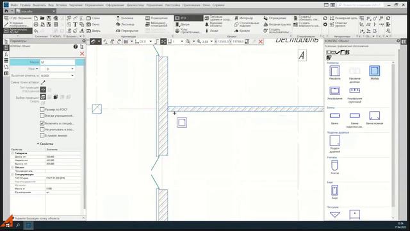Screen dimensions: 410x231
Task: Open the Оформление menu
Action: (115, 5)
